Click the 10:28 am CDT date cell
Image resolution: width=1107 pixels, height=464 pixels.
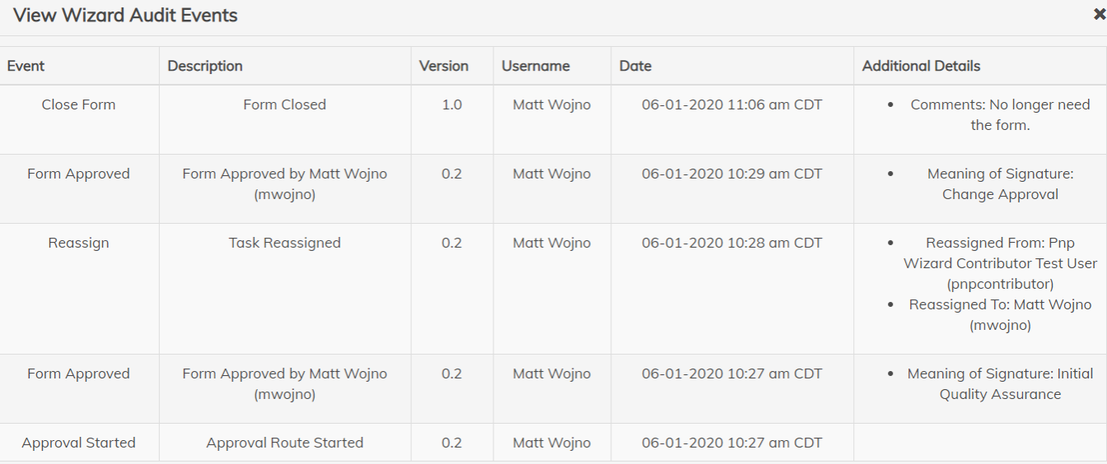732,243
